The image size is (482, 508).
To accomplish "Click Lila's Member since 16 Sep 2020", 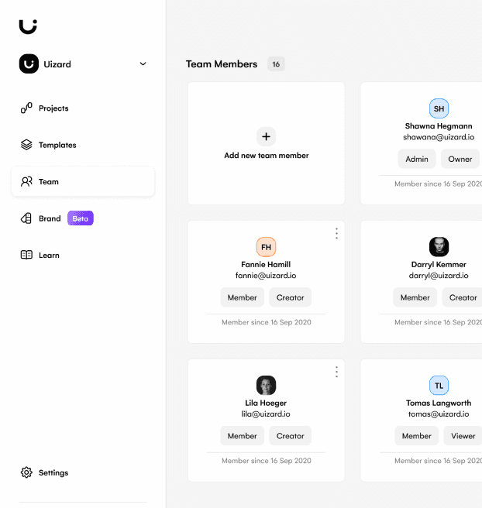I will [267, 461].
